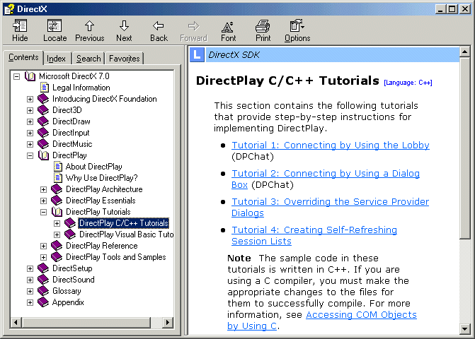Expand the Direct3D tree node
475x339 pixels.
[x=30, y=110]
